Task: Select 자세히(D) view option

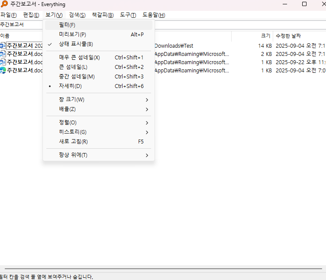Action: coord(99,86)
